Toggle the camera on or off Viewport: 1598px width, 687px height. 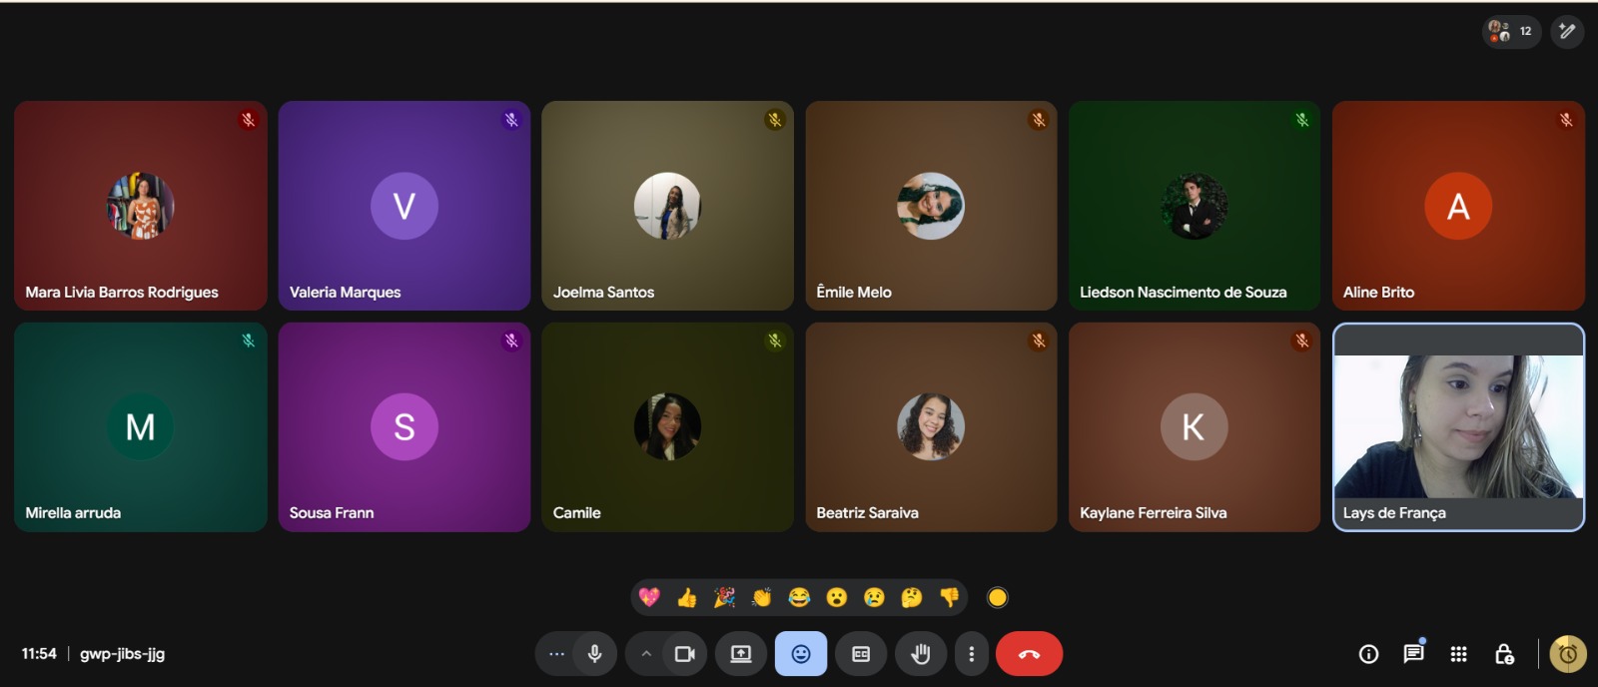tap(685, 654)
